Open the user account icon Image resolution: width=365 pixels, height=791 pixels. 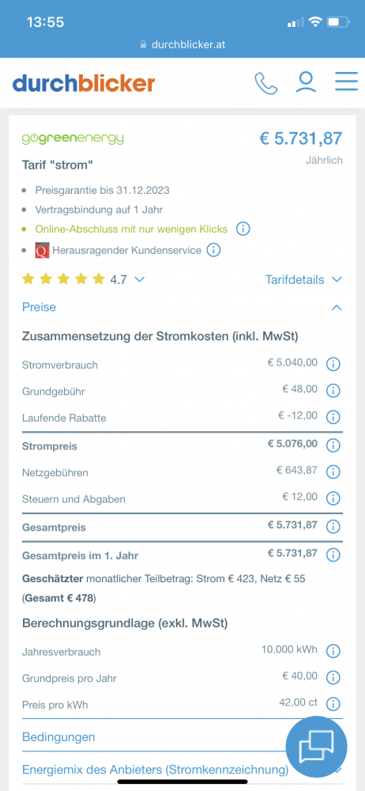point(306,83)
